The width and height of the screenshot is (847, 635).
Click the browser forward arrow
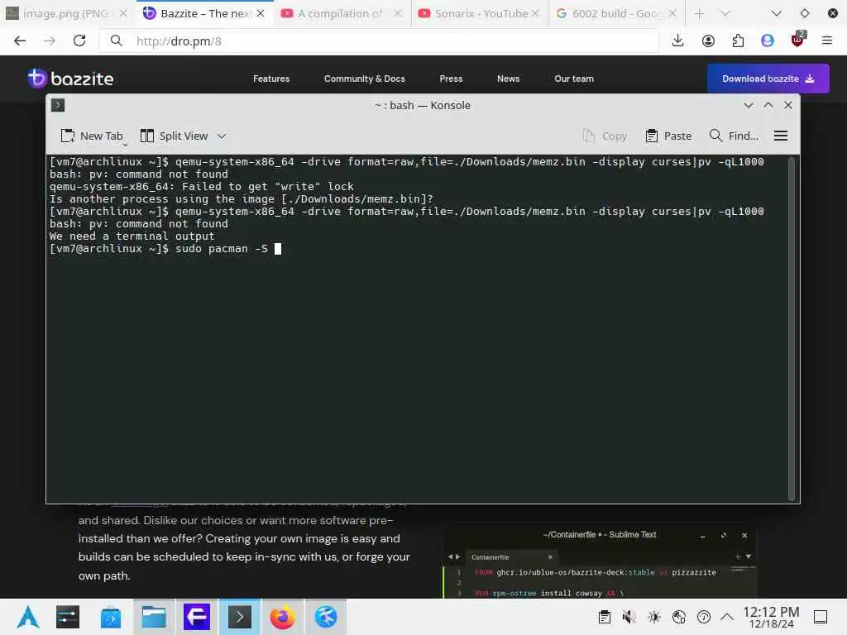click(50, 41)
